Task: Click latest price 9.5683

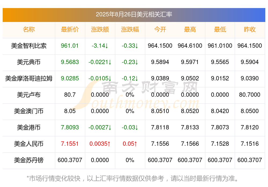Action: (70, 62)
